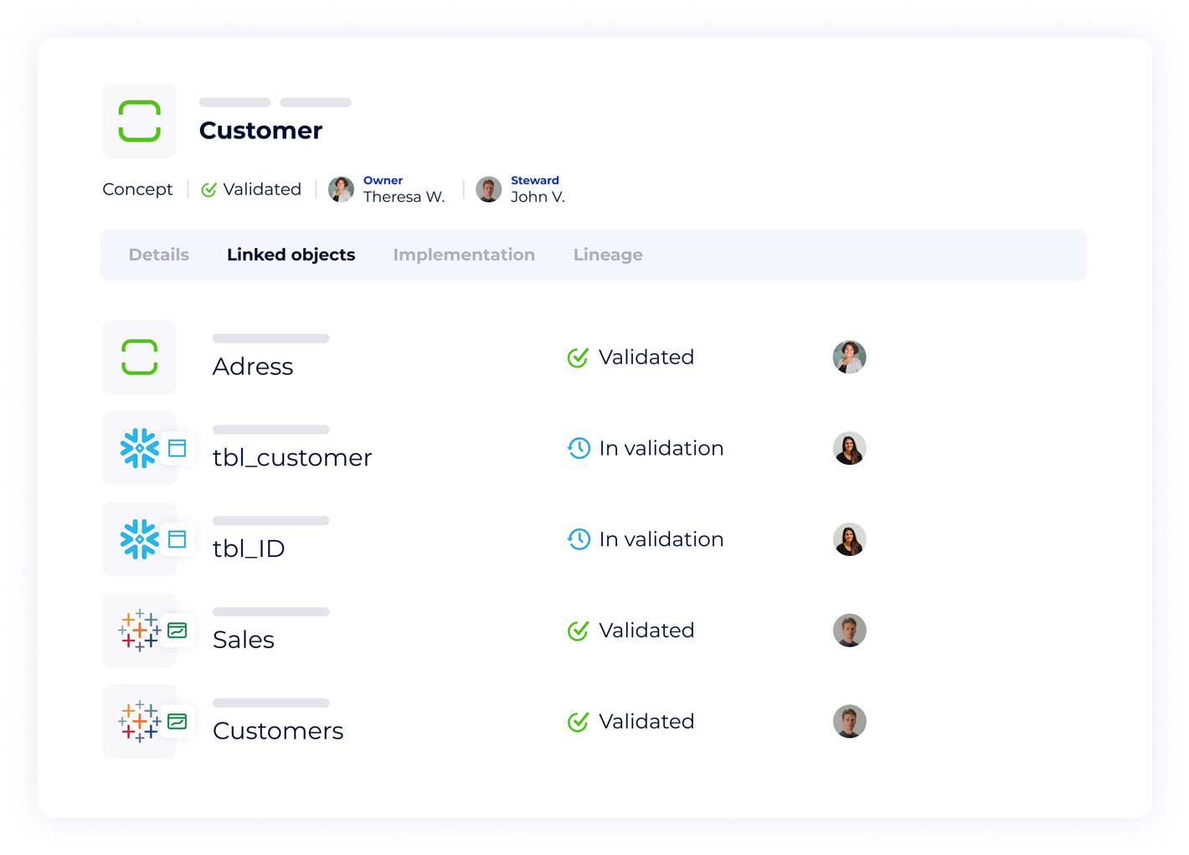
Task: Click the avatar in the tbl_customer row
Action: pos(849,448)
